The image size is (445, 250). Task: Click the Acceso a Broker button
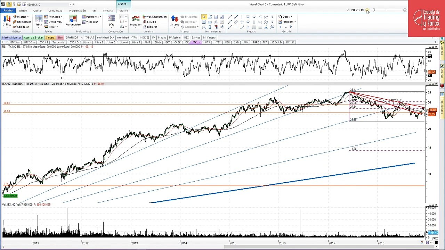click(x=33, y=37)
